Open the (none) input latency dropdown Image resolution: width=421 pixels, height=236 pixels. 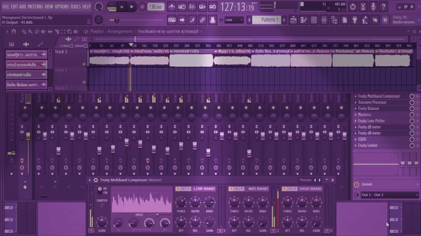click(386, 184)
